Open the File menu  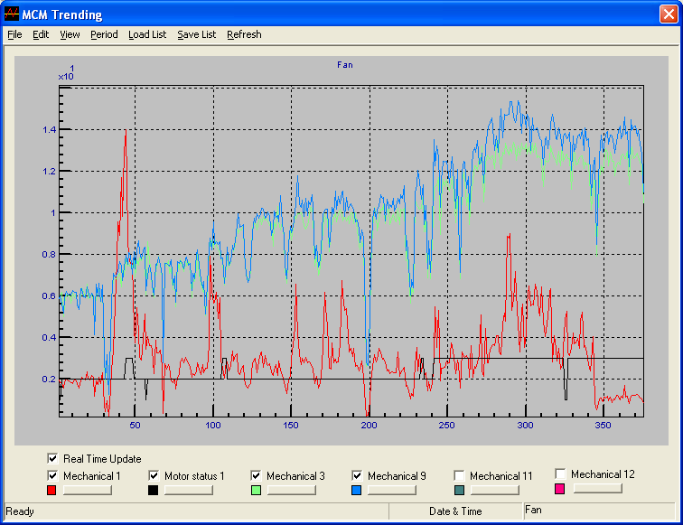coord(14,34)
